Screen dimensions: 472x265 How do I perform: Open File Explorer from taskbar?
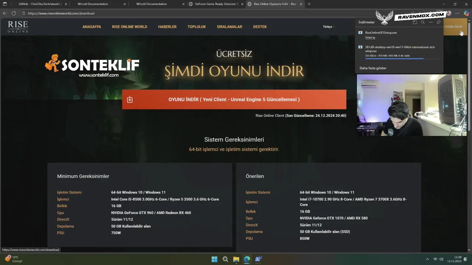click(x=236, y=259)
